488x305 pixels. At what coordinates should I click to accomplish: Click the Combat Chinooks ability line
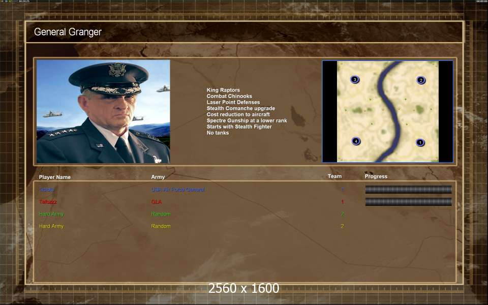point(229,96)
